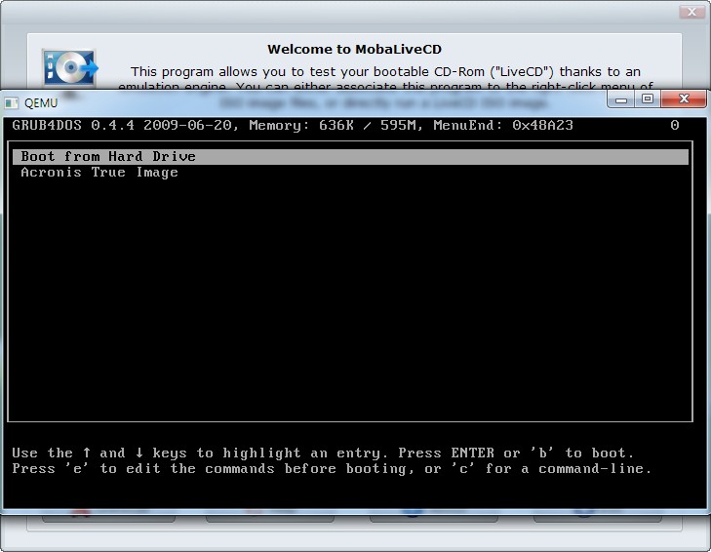Image resolution: width=711 pixels, height=552 pixels.
Task: Click the QEMU window title icon
Action: [x=12, y=103]
